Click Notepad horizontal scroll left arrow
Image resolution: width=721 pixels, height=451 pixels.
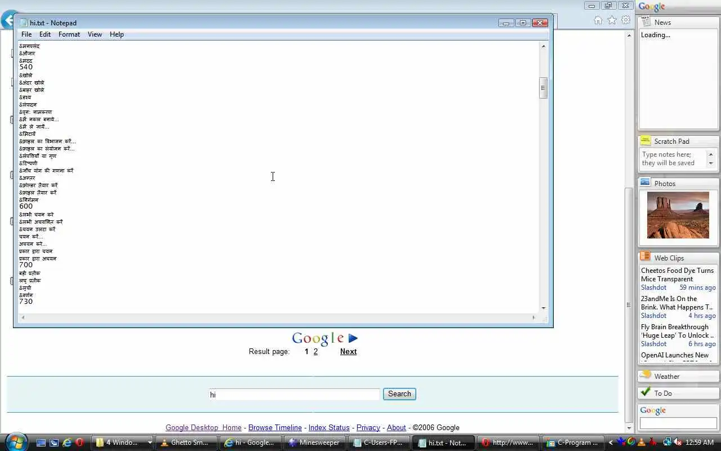coord(23,317)
